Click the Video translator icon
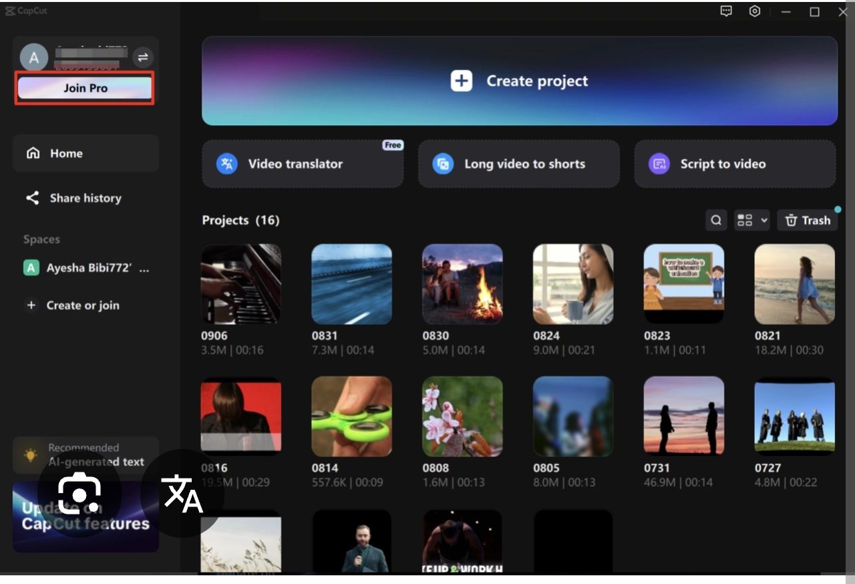855x584 pixels. point(227,164)
